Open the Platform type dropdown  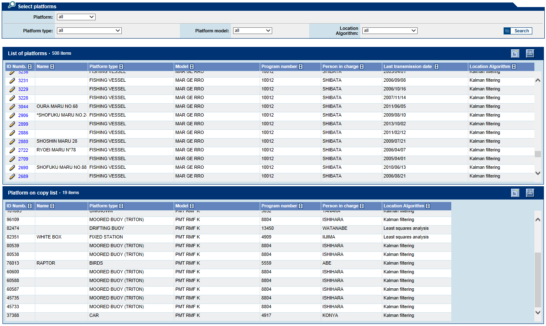[89, 31]
